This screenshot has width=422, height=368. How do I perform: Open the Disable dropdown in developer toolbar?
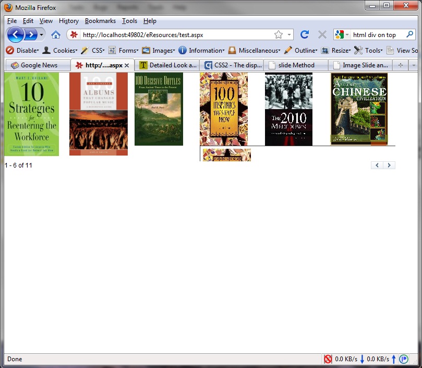click(x=22, y=51)
